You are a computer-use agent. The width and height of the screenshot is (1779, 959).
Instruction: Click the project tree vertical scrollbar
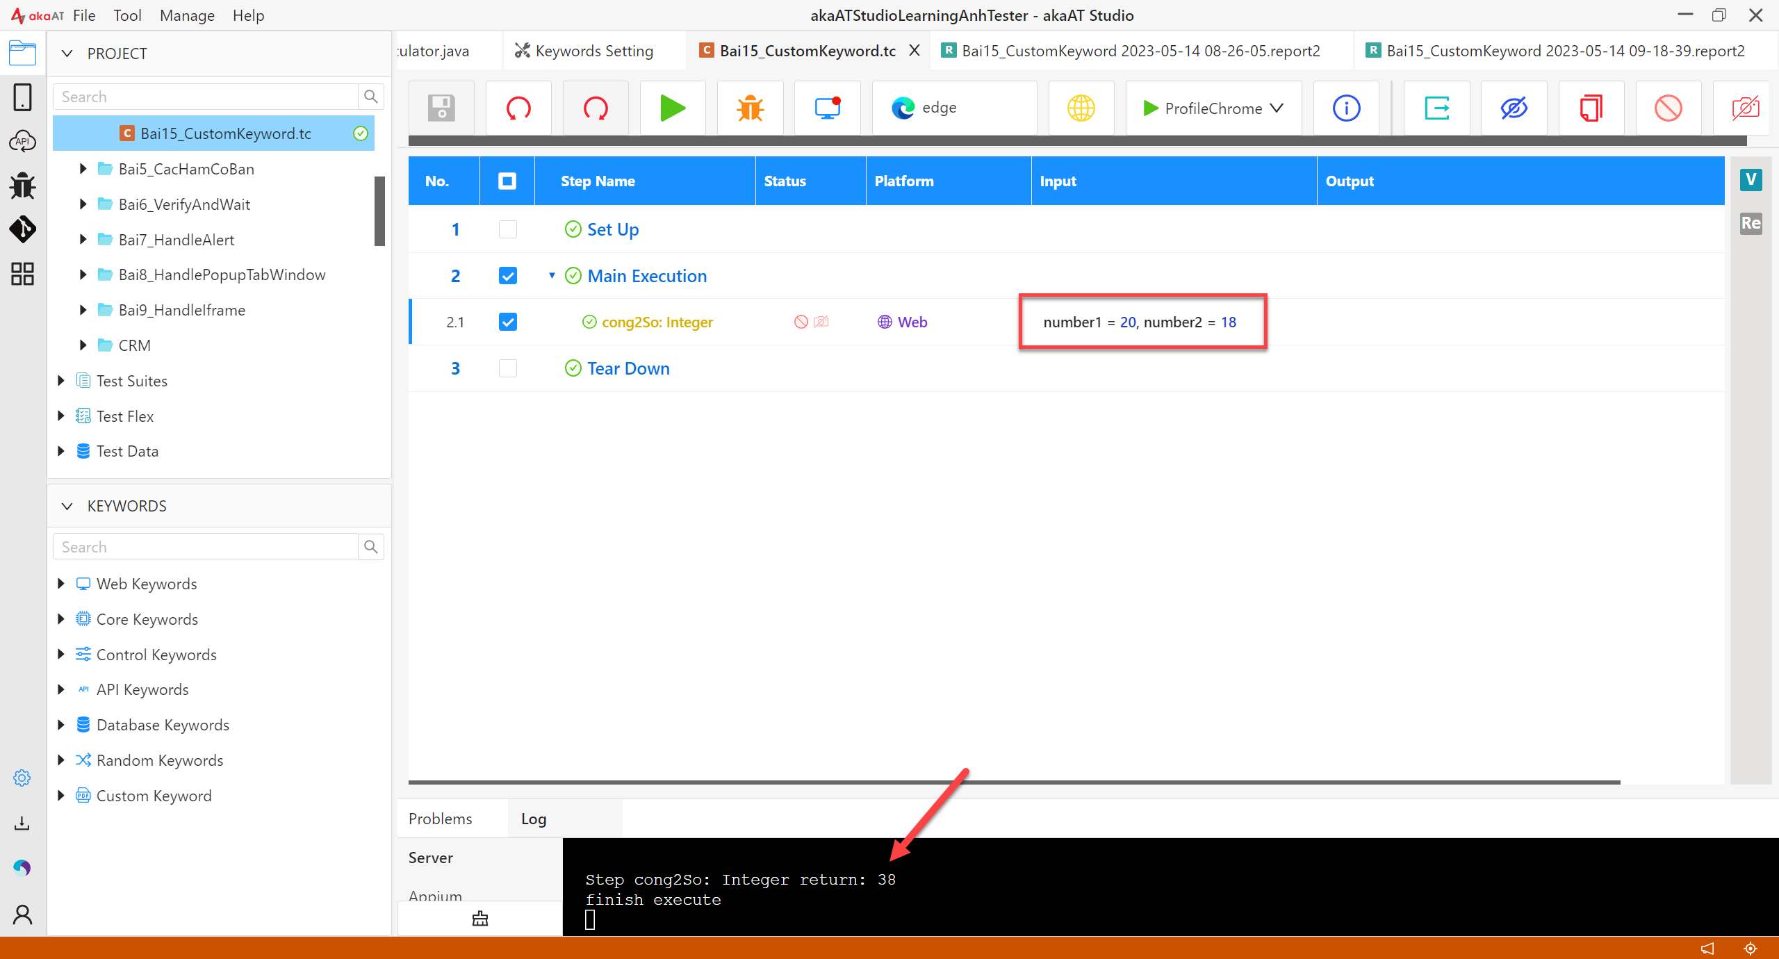coord(379,211)
